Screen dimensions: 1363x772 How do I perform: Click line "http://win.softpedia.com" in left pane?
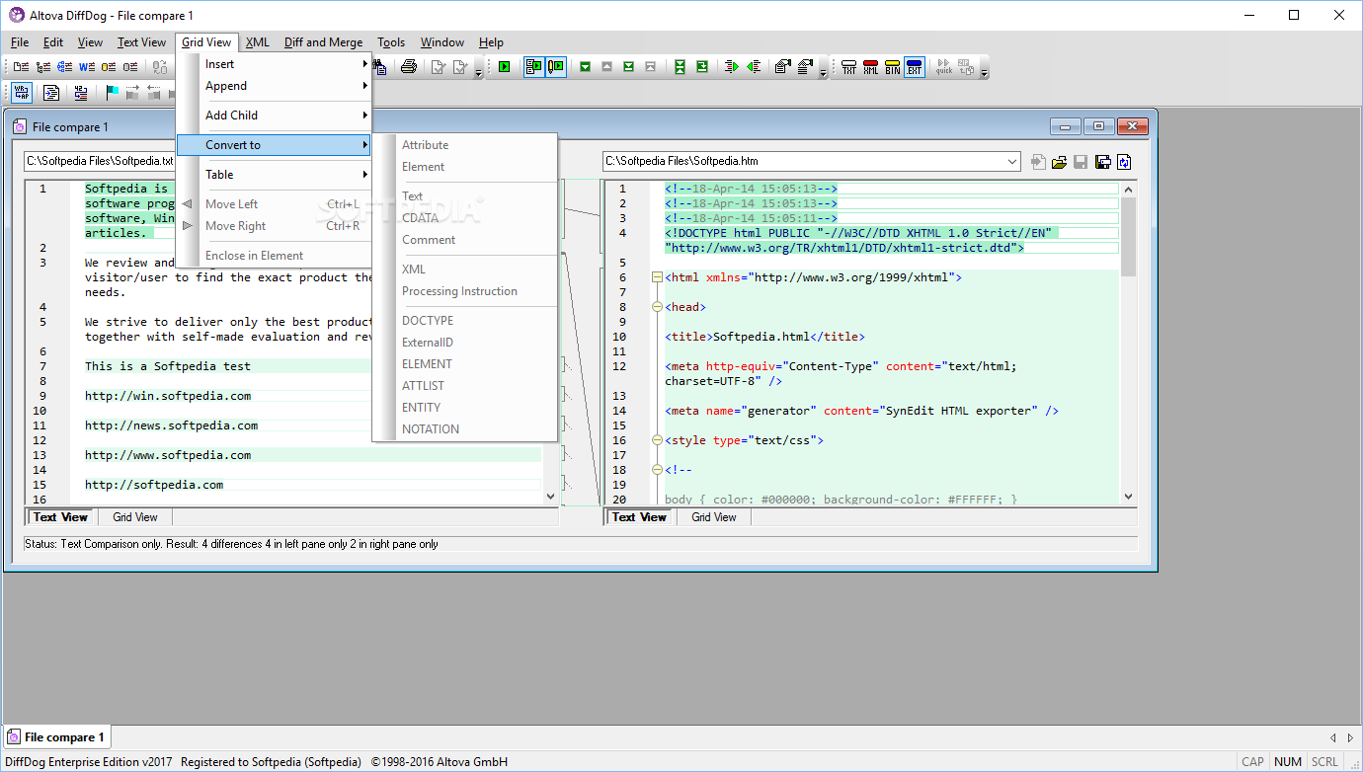[167, 396]
